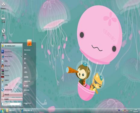Select the computer desktop icon

coord(3,17)
